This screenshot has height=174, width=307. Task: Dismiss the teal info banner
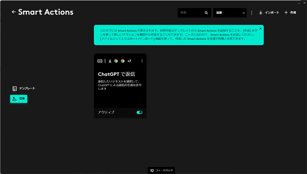pos(260,29)
